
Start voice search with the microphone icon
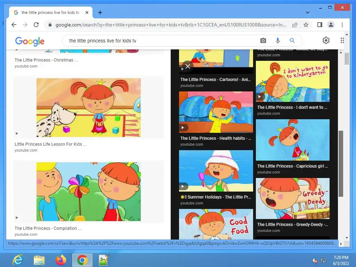click(277, 41)
